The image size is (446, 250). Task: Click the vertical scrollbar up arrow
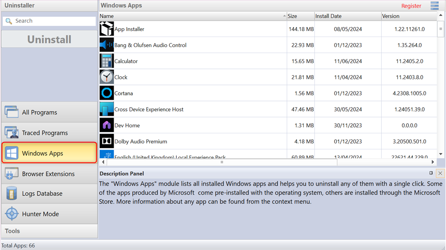click(x=441, y=15)
